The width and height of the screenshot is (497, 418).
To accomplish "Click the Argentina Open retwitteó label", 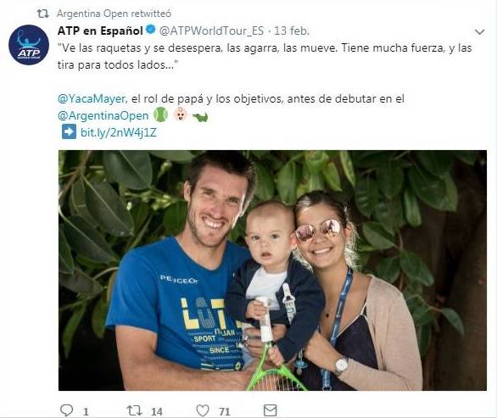I will [x=114, y=14].
